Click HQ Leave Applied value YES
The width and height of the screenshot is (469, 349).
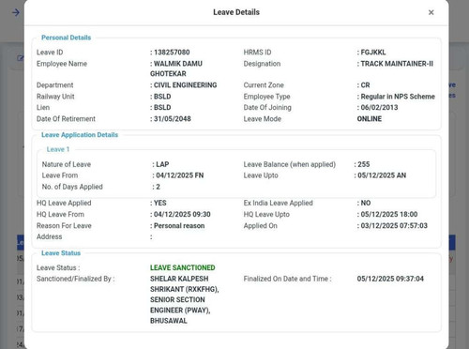point(160,203)
